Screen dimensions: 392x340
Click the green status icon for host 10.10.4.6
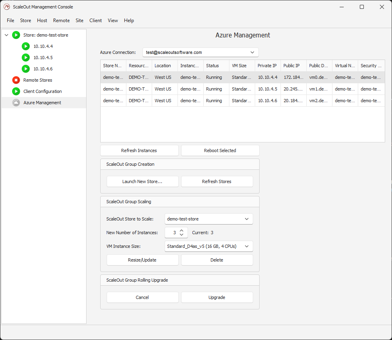(25, 69)
